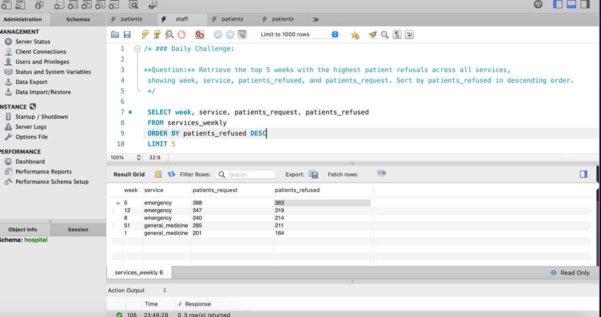
Task: Toggle invisible characters display
Action: pos(396,34)
